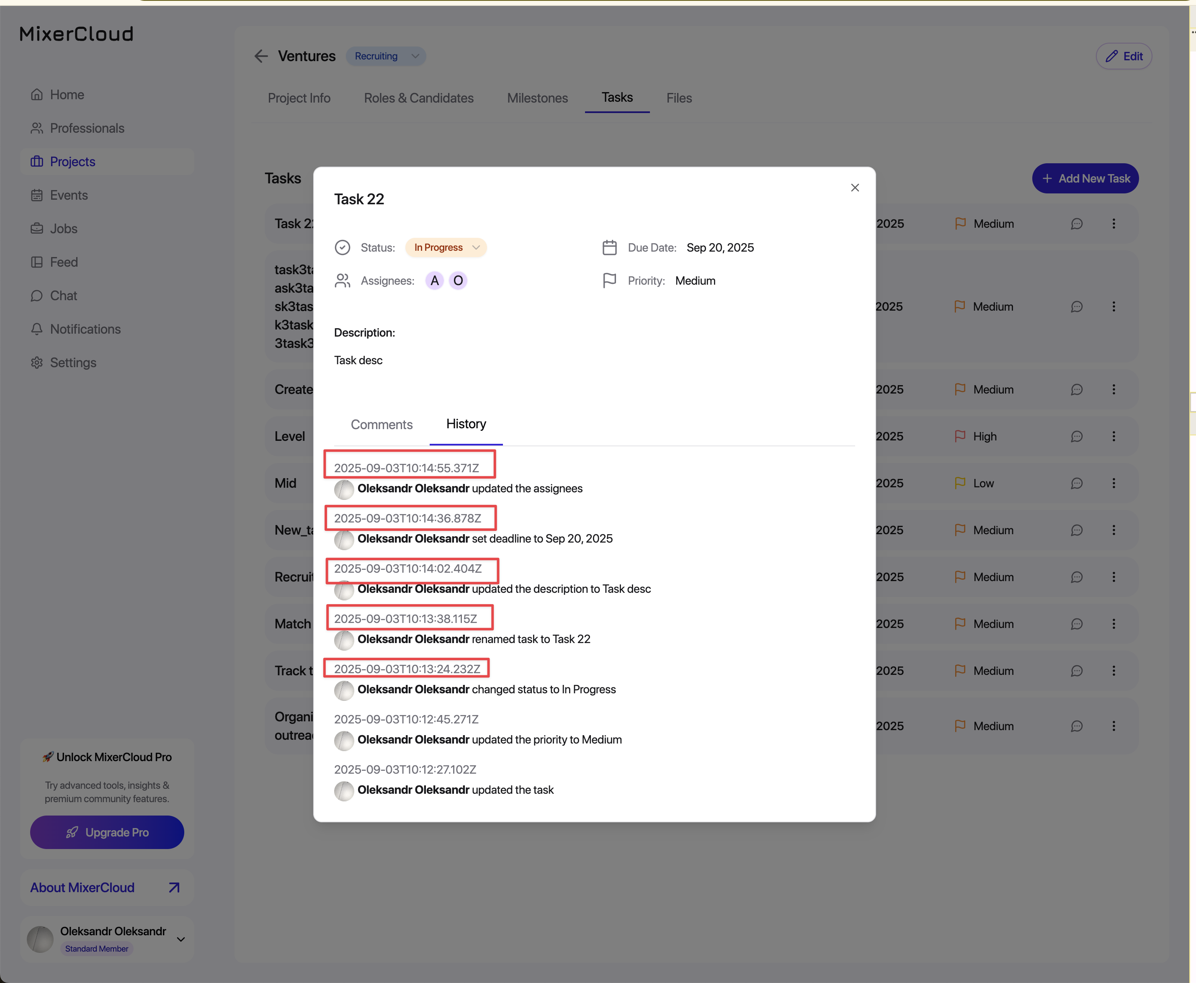Click assignee avatar A
The image size is (1196, 983).
434,281
